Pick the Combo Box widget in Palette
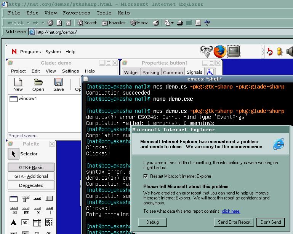 pos(37,223)
